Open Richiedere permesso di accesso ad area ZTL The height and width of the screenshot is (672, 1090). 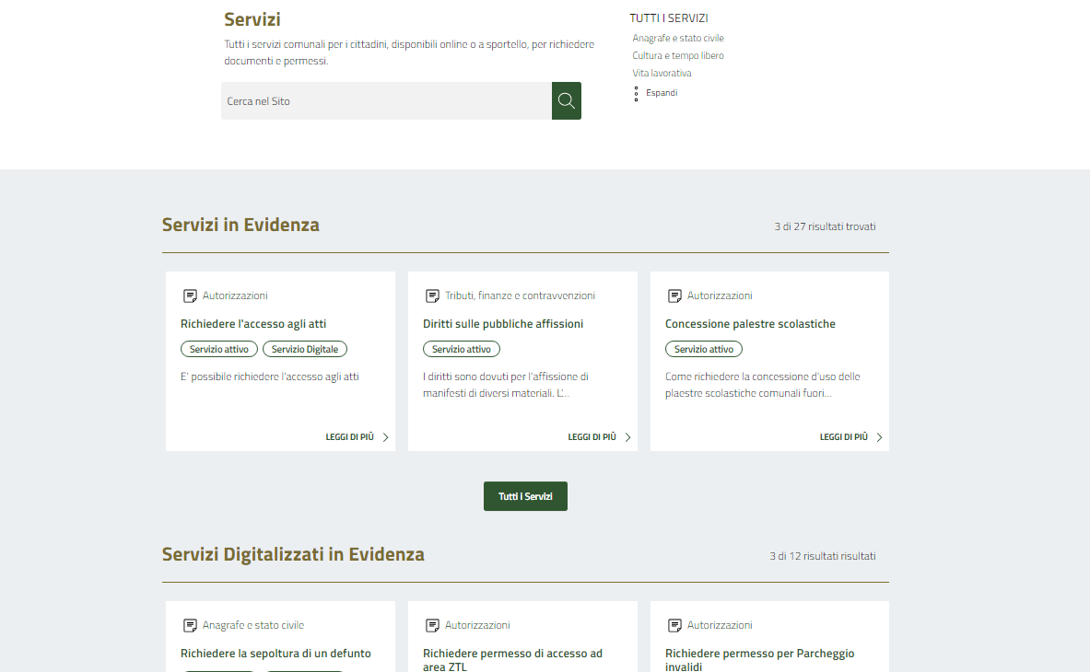click(512, 659)
